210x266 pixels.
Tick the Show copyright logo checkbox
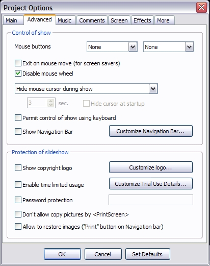click(x=18, y=168)
